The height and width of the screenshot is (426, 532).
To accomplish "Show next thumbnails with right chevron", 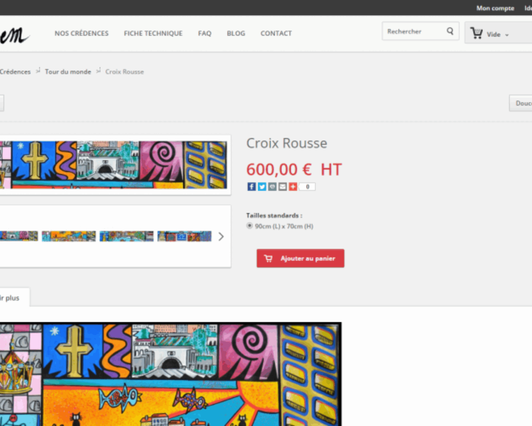I will (221, 236).
